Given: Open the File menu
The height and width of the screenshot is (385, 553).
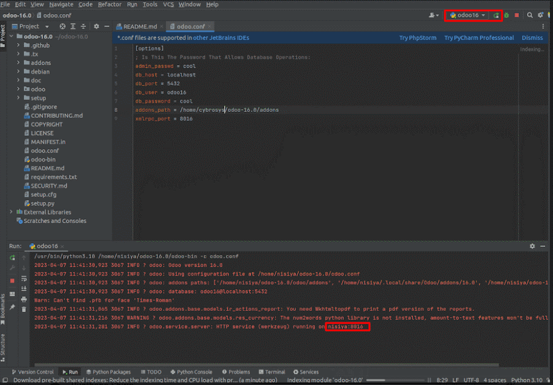Looking at the screenshot, I should pos(5,4).
